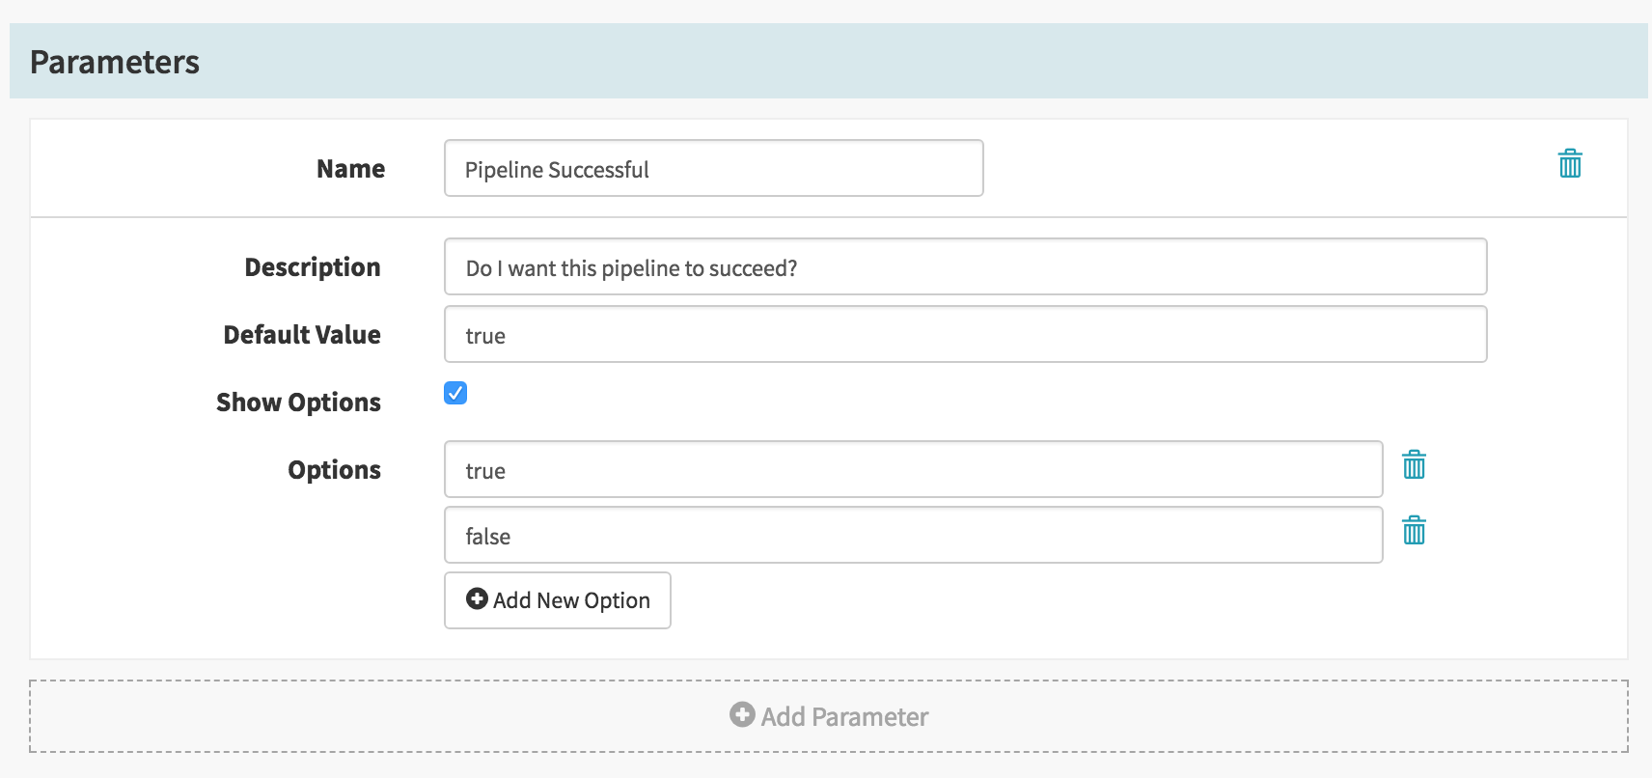1652x778 pixels.
Task: Click the Name field label
Action: tap(351, 169)
